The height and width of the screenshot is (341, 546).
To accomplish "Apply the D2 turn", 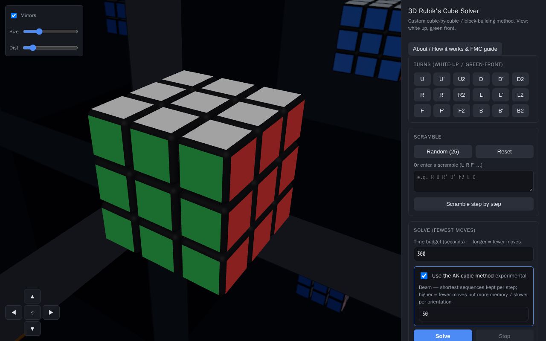I will coord(520,79).
